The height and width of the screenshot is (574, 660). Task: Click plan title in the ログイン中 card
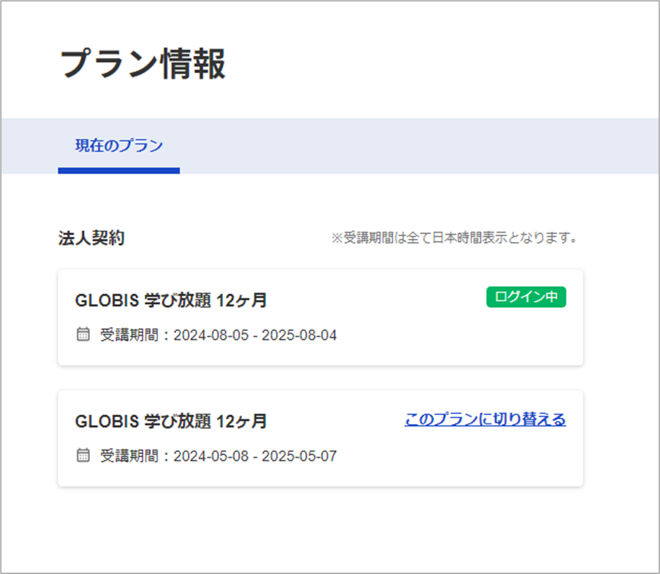tap(171, 301)
